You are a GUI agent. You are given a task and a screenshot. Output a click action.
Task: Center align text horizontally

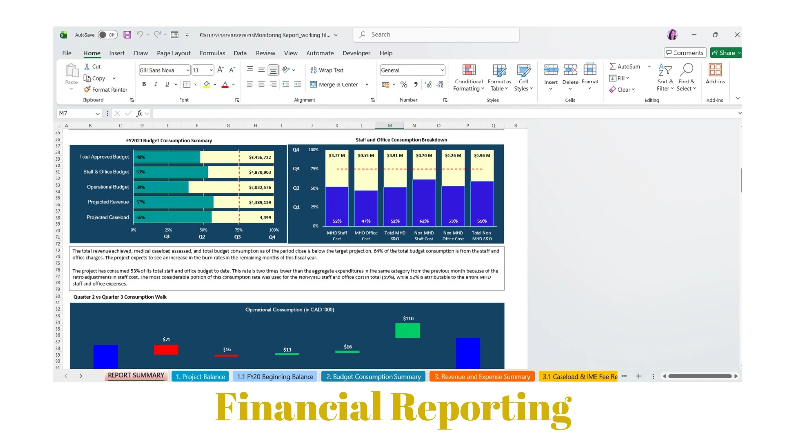pos(261,84)
